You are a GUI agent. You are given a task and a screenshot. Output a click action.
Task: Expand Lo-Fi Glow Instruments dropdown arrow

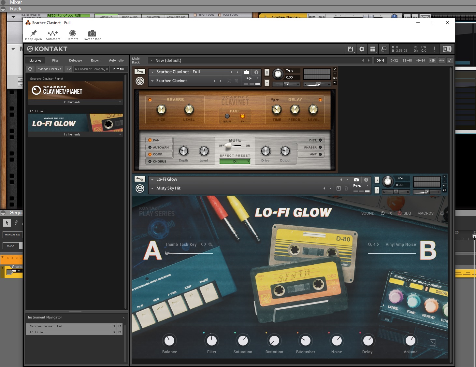[120, 134]
